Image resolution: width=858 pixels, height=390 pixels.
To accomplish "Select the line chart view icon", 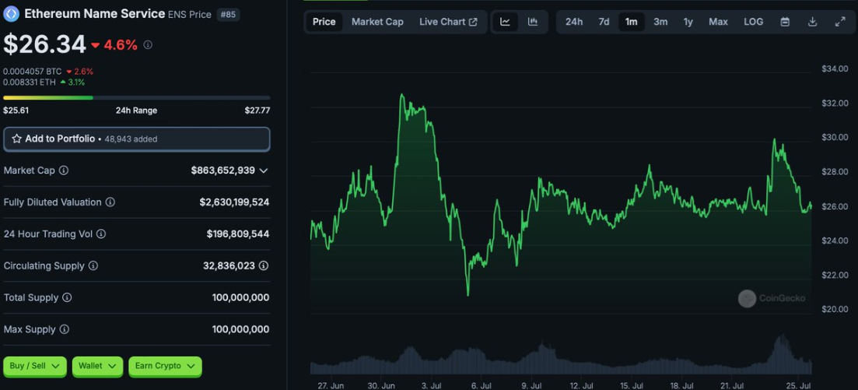I will [505, 22].
